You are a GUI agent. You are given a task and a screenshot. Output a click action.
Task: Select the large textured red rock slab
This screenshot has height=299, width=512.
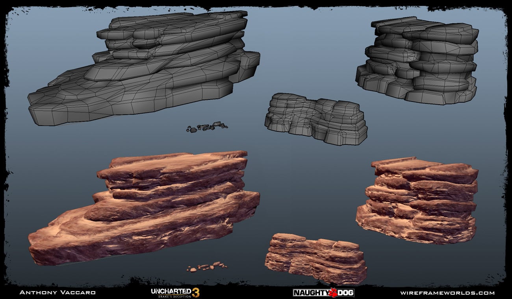[144, 207]
